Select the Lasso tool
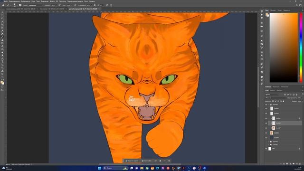 coord(2,18)
